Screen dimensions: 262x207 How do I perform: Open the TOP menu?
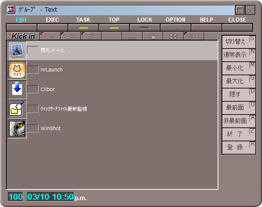click(x=114, y=20)
